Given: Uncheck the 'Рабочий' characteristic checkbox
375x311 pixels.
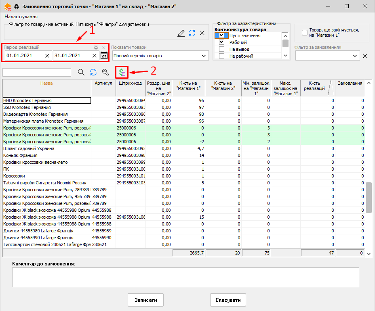Looking at the screenshot, I should pos(221,42).
